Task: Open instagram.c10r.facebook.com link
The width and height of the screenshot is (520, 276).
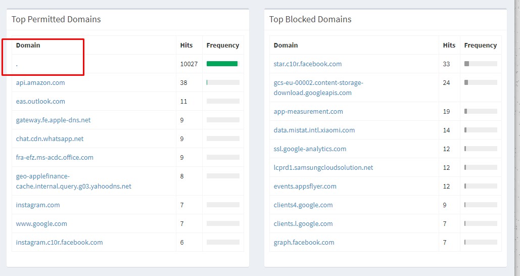Action: [x=59, y=242]
